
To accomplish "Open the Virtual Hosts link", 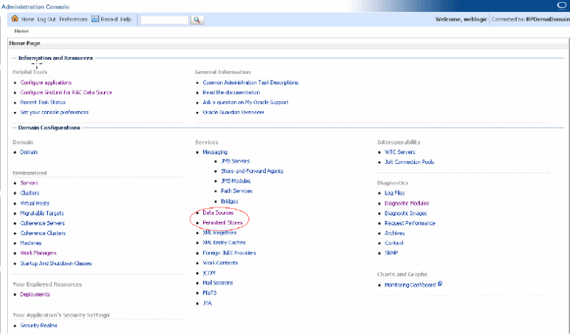I will (34, 203).
